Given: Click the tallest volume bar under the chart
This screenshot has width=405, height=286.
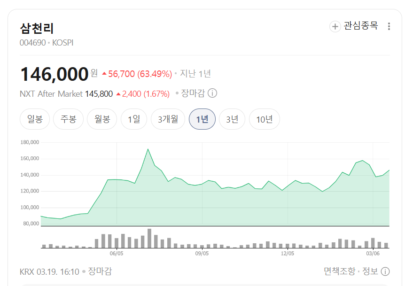Looking at the screenshot, I should pos(149,238).
